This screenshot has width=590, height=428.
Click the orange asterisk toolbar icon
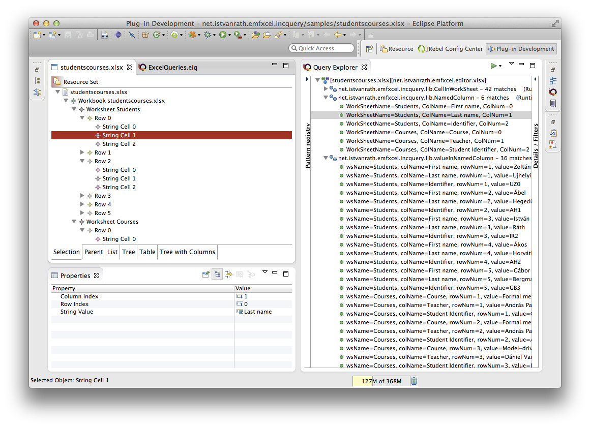click(192, 35)
